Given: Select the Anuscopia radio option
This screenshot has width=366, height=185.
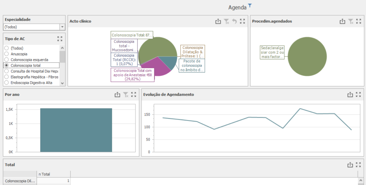Looking at the screenshot, I should point(6,54).
